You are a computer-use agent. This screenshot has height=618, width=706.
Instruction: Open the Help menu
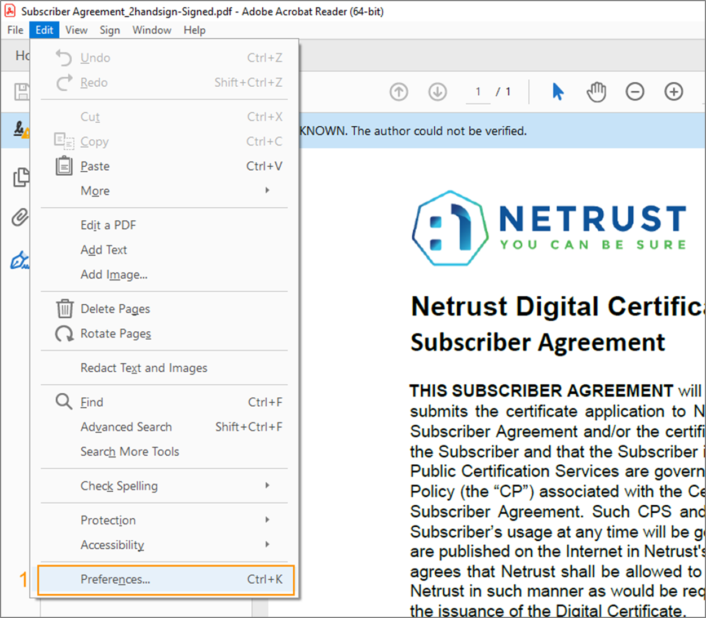point(195,30)
